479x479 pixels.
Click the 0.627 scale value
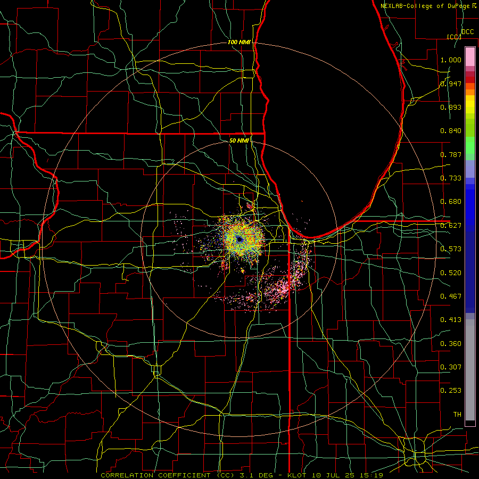[x=451, y=226]
